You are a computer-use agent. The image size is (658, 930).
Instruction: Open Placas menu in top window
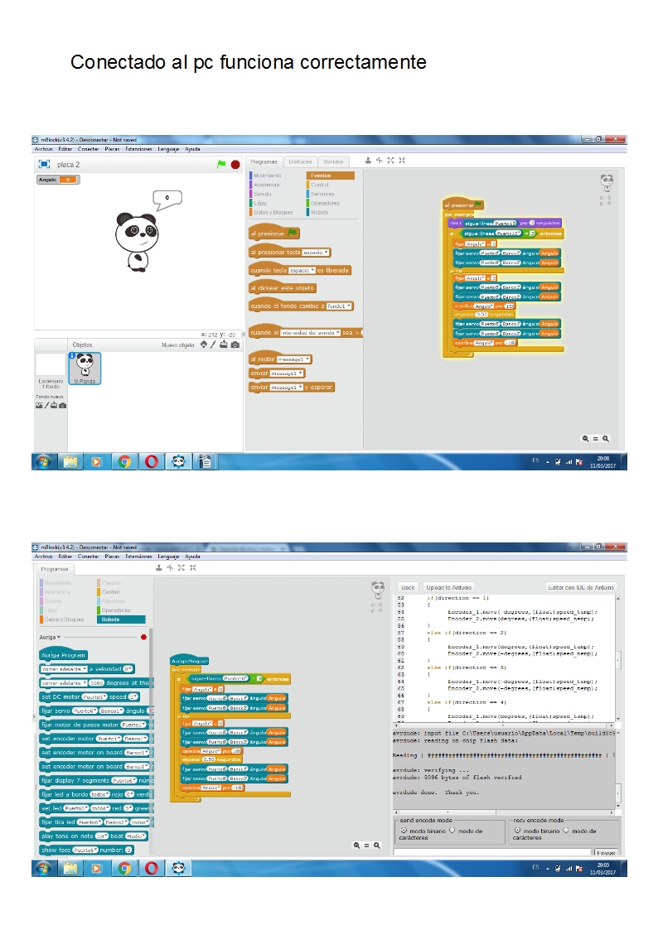click(x=112, y=149)
